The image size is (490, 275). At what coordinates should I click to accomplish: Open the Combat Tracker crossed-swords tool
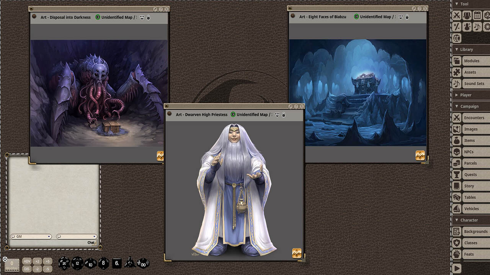tap(457, 15)
